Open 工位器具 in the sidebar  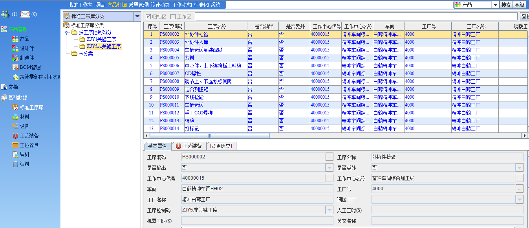click(x=29, y=145)
